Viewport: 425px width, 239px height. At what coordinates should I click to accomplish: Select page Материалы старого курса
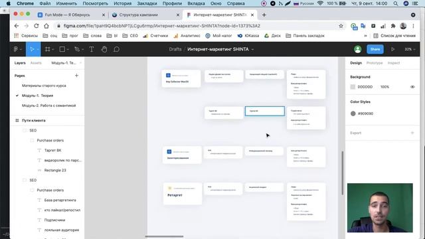click(x=44, y=86)
